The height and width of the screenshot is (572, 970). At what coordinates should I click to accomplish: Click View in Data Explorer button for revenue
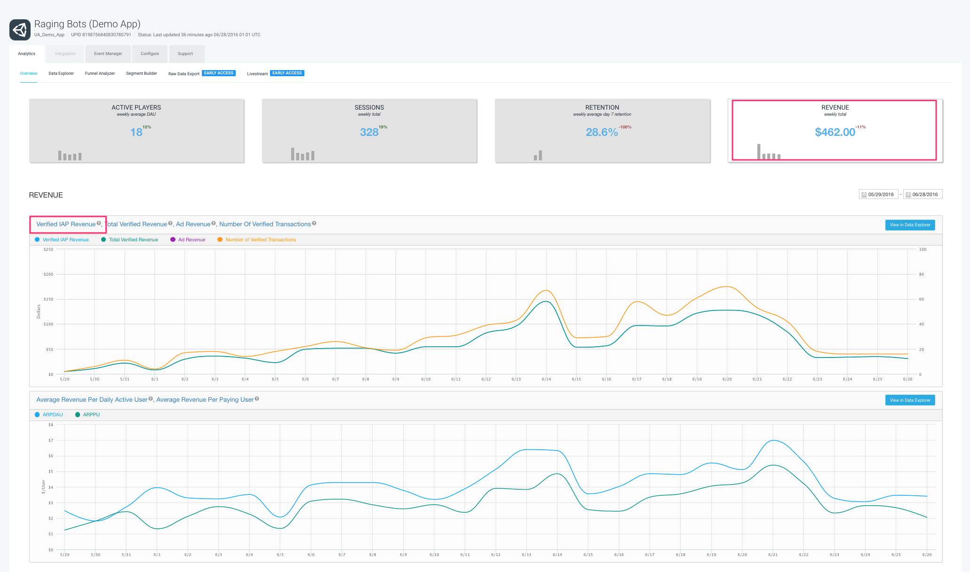click(x=910, y=225)
